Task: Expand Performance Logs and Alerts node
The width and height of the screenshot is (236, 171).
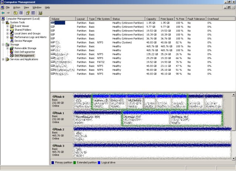Action: (7, 37)
